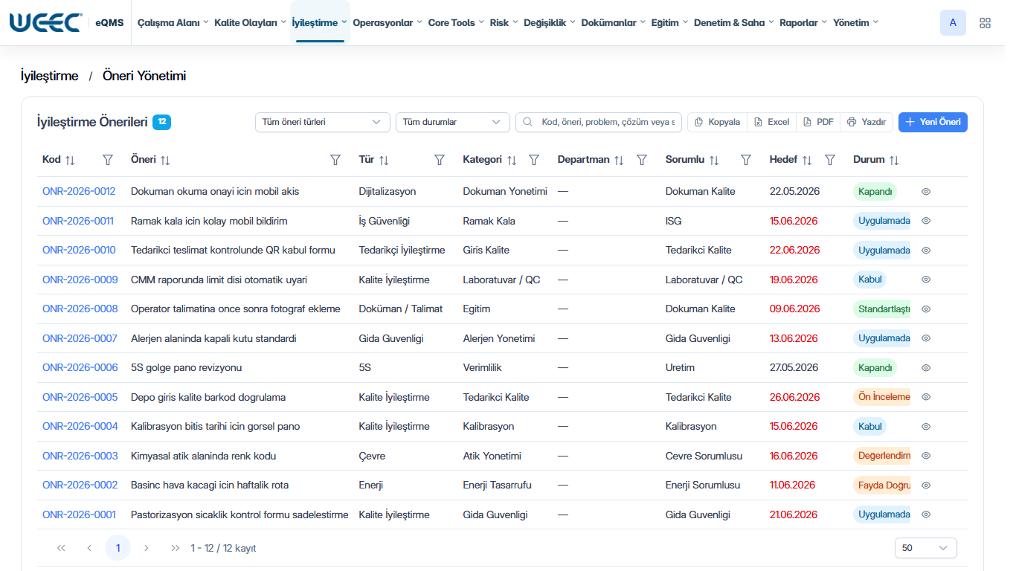Sort by Öneri column arrows
Image resolution: width=1016 pixels, height=571 pixels.
[165, 160]
